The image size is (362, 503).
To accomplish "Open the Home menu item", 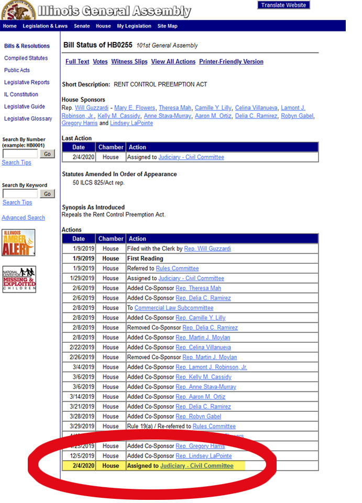I will click(x=9, y=26).
